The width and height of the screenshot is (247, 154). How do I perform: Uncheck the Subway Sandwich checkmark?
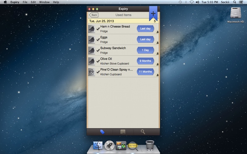click(98, 50)
